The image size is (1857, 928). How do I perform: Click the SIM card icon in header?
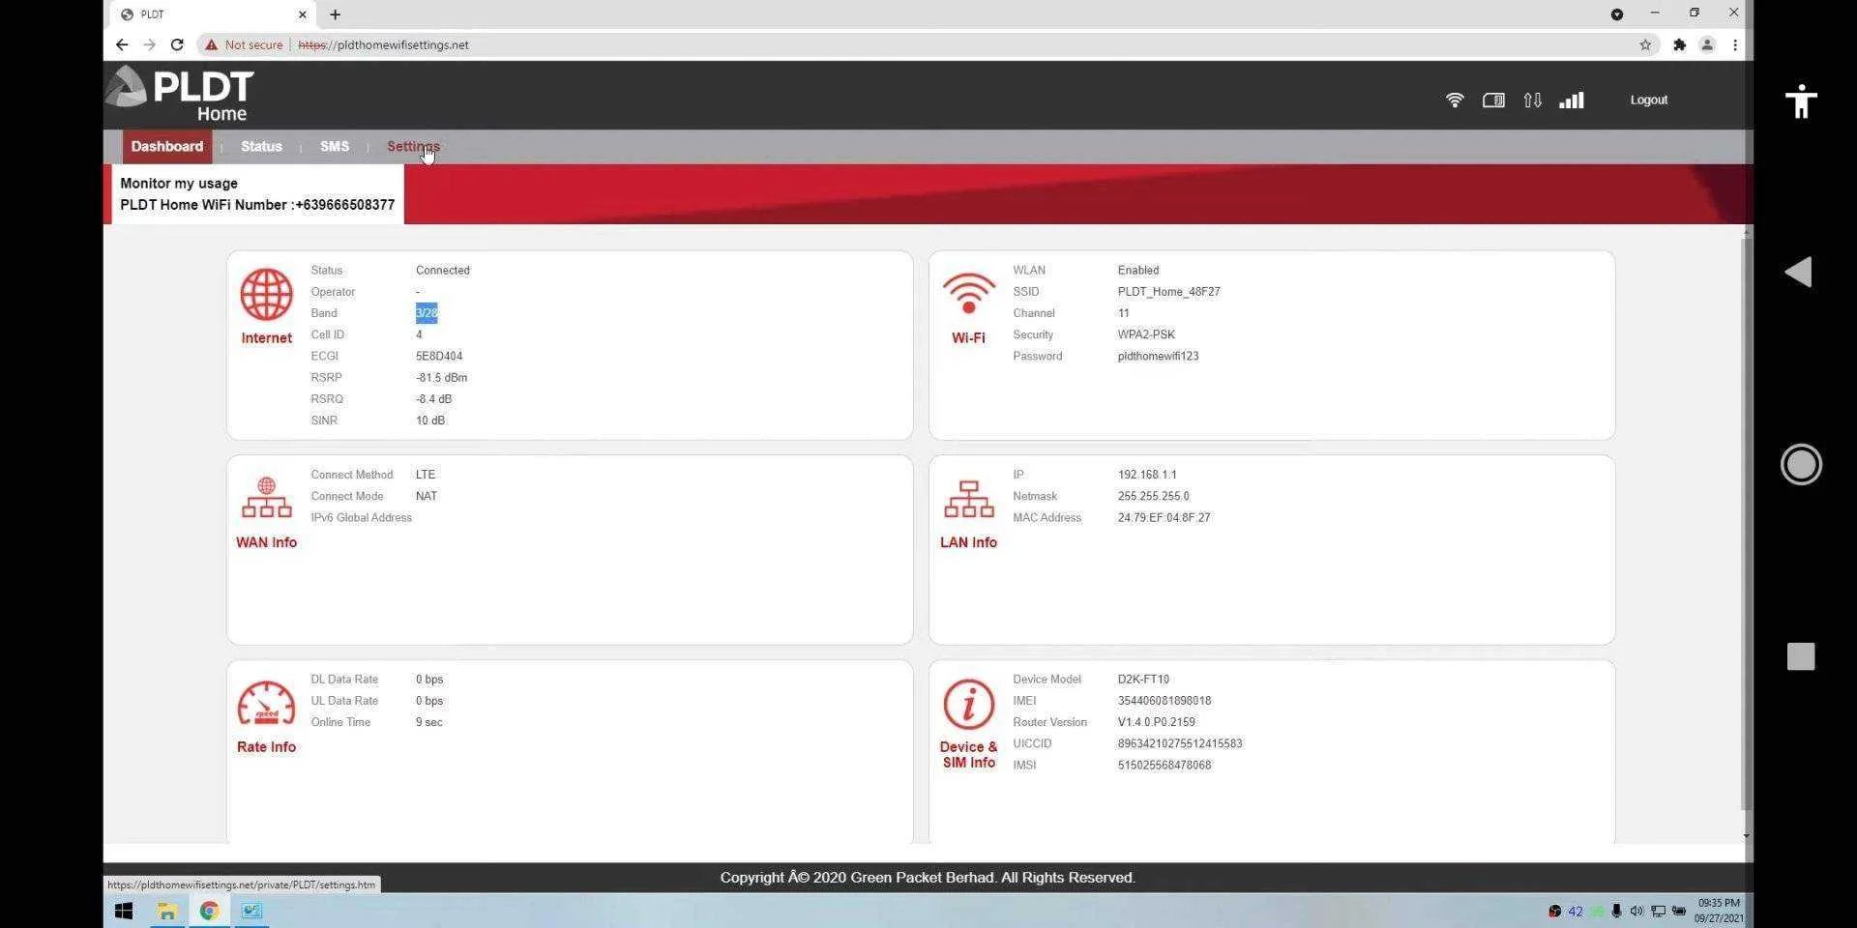(x=1493, y=100)
